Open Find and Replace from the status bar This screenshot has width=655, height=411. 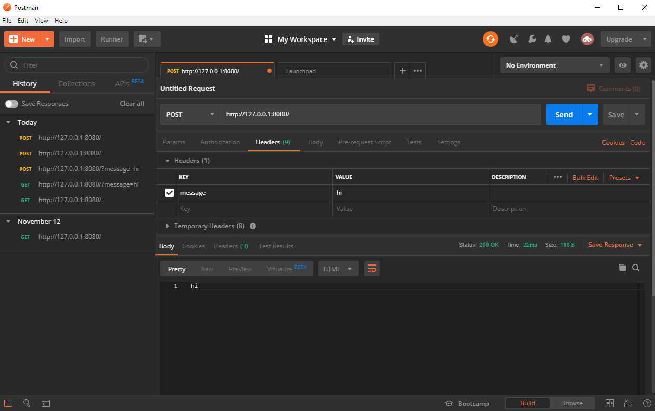[27, 403]
